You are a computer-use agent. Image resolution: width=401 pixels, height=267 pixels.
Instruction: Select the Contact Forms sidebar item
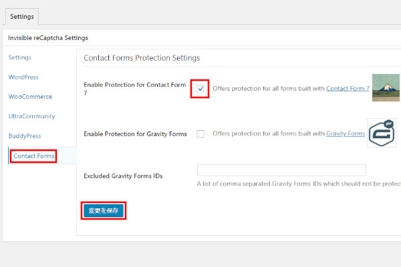[x=34, y=156]
